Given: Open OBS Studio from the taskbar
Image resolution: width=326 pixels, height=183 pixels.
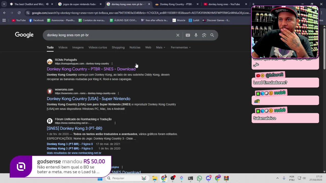Looking at the screenshot, I should pyautogui.click(x=173, y=178).
